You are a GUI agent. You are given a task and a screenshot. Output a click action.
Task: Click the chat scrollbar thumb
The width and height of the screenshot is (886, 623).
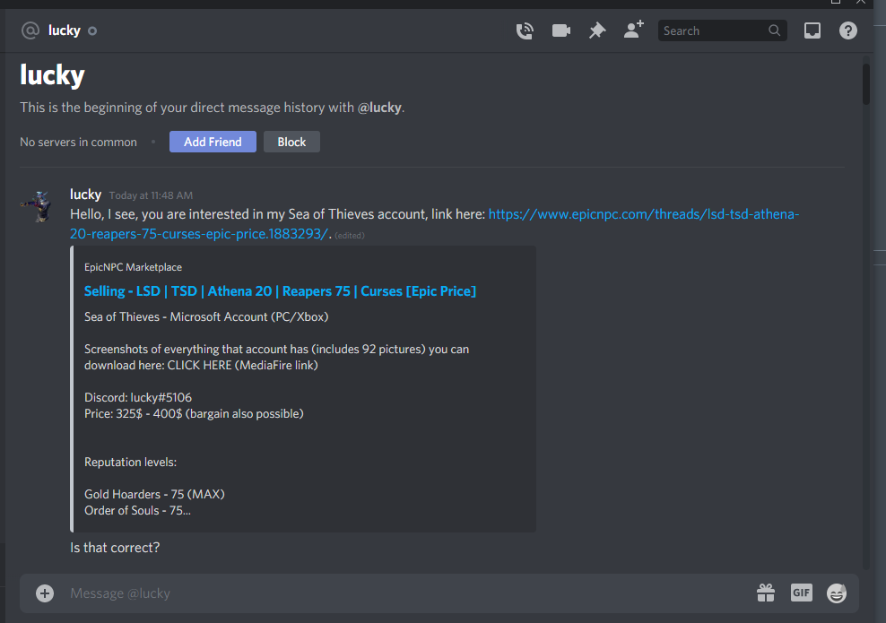[866, 85]
